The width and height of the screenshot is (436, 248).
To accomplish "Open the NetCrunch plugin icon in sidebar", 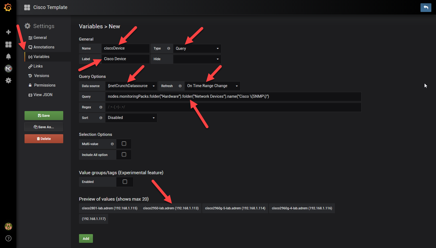I will 8,69.
